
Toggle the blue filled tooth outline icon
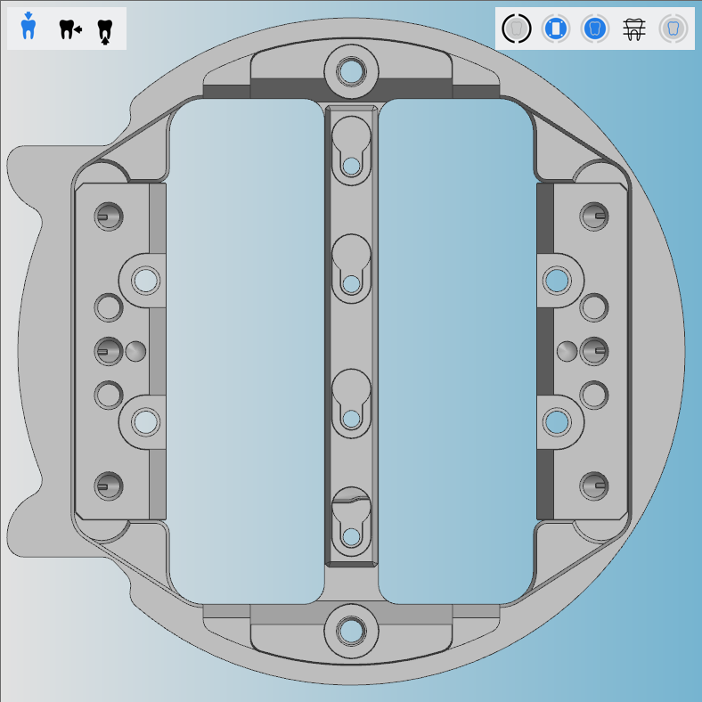[595, 29]
